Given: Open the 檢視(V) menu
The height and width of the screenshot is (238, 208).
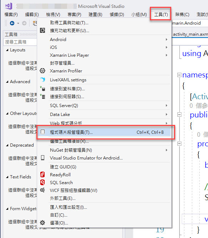Looking at the screenshot, I should (x=53, y=15).
